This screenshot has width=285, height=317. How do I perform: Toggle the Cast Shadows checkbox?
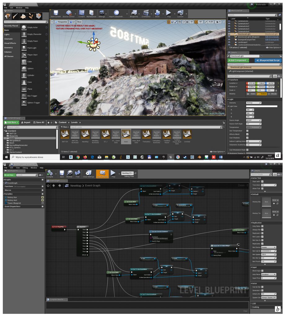tap(247, 138)
